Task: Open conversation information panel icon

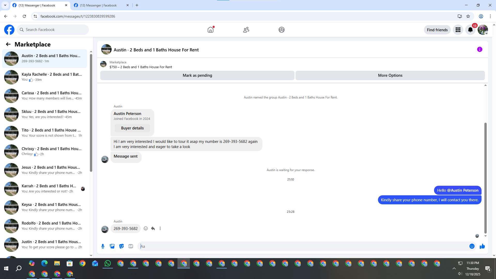Action: point(479,49)
